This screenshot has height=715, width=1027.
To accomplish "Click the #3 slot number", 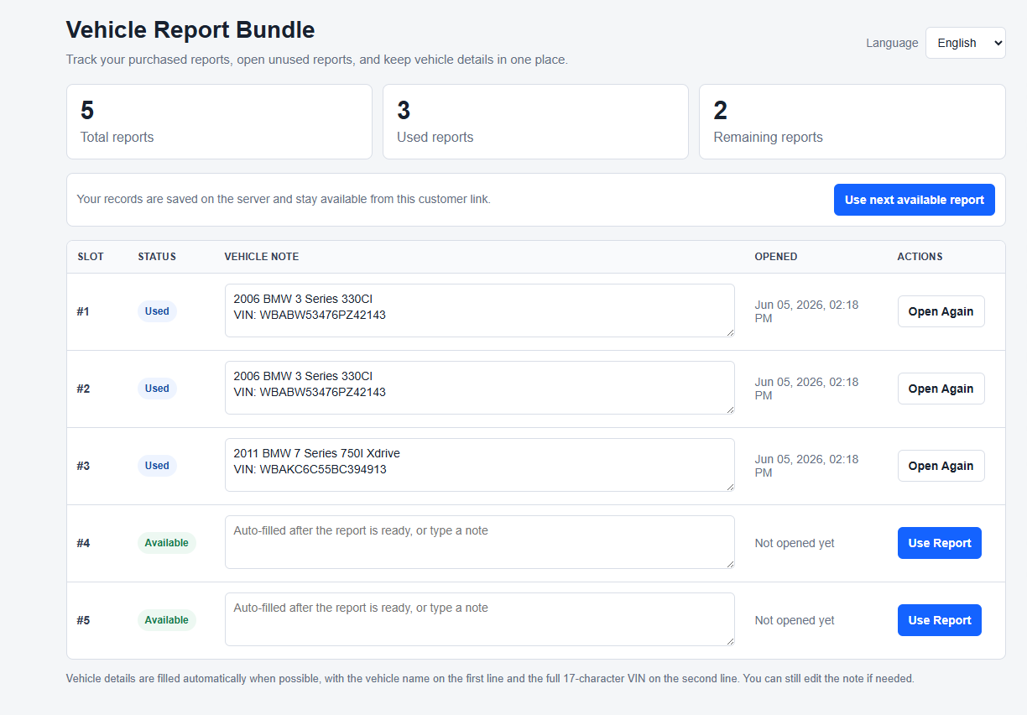I will 83,466.
